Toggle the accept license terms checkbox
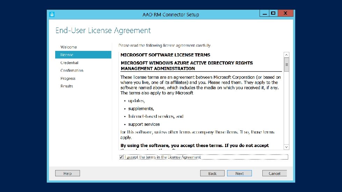This screenshot has height=192, width=342. [x=121, y=157]
